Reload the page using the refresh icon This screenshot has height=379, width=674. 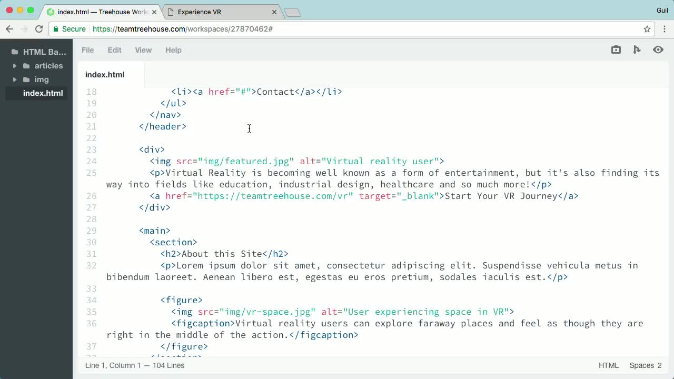click(38, 29)
